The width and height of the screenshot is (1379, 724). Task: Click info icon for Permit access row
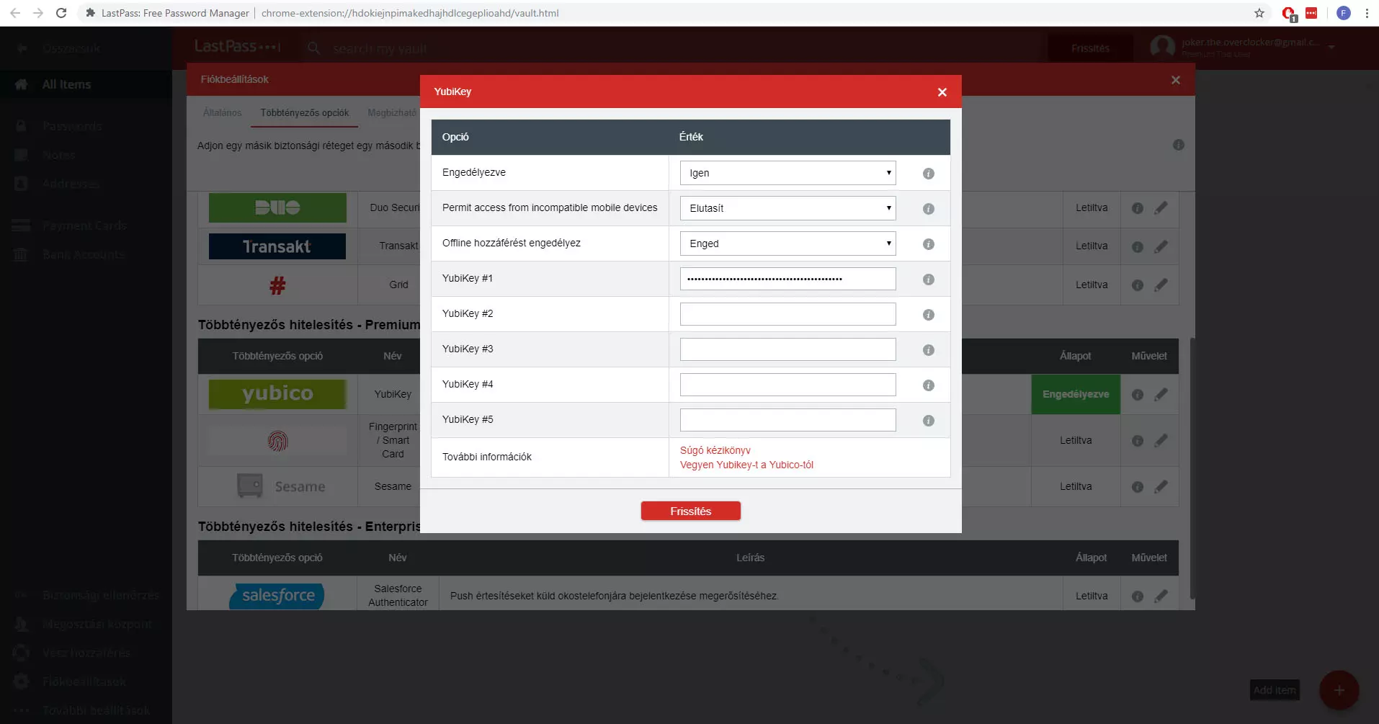pos(928,209)
